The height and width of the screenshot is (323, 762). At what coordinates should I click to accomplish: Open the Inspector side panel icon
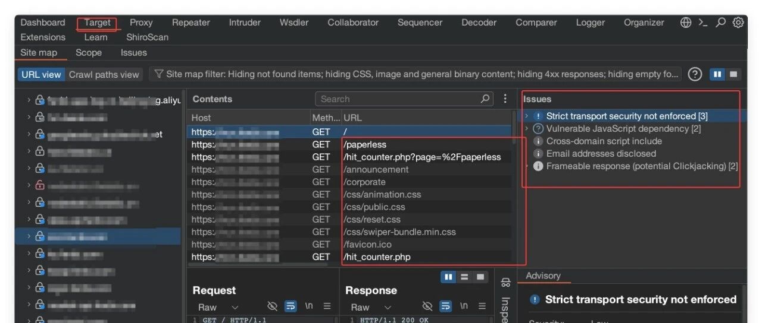(x=505, y=283)
